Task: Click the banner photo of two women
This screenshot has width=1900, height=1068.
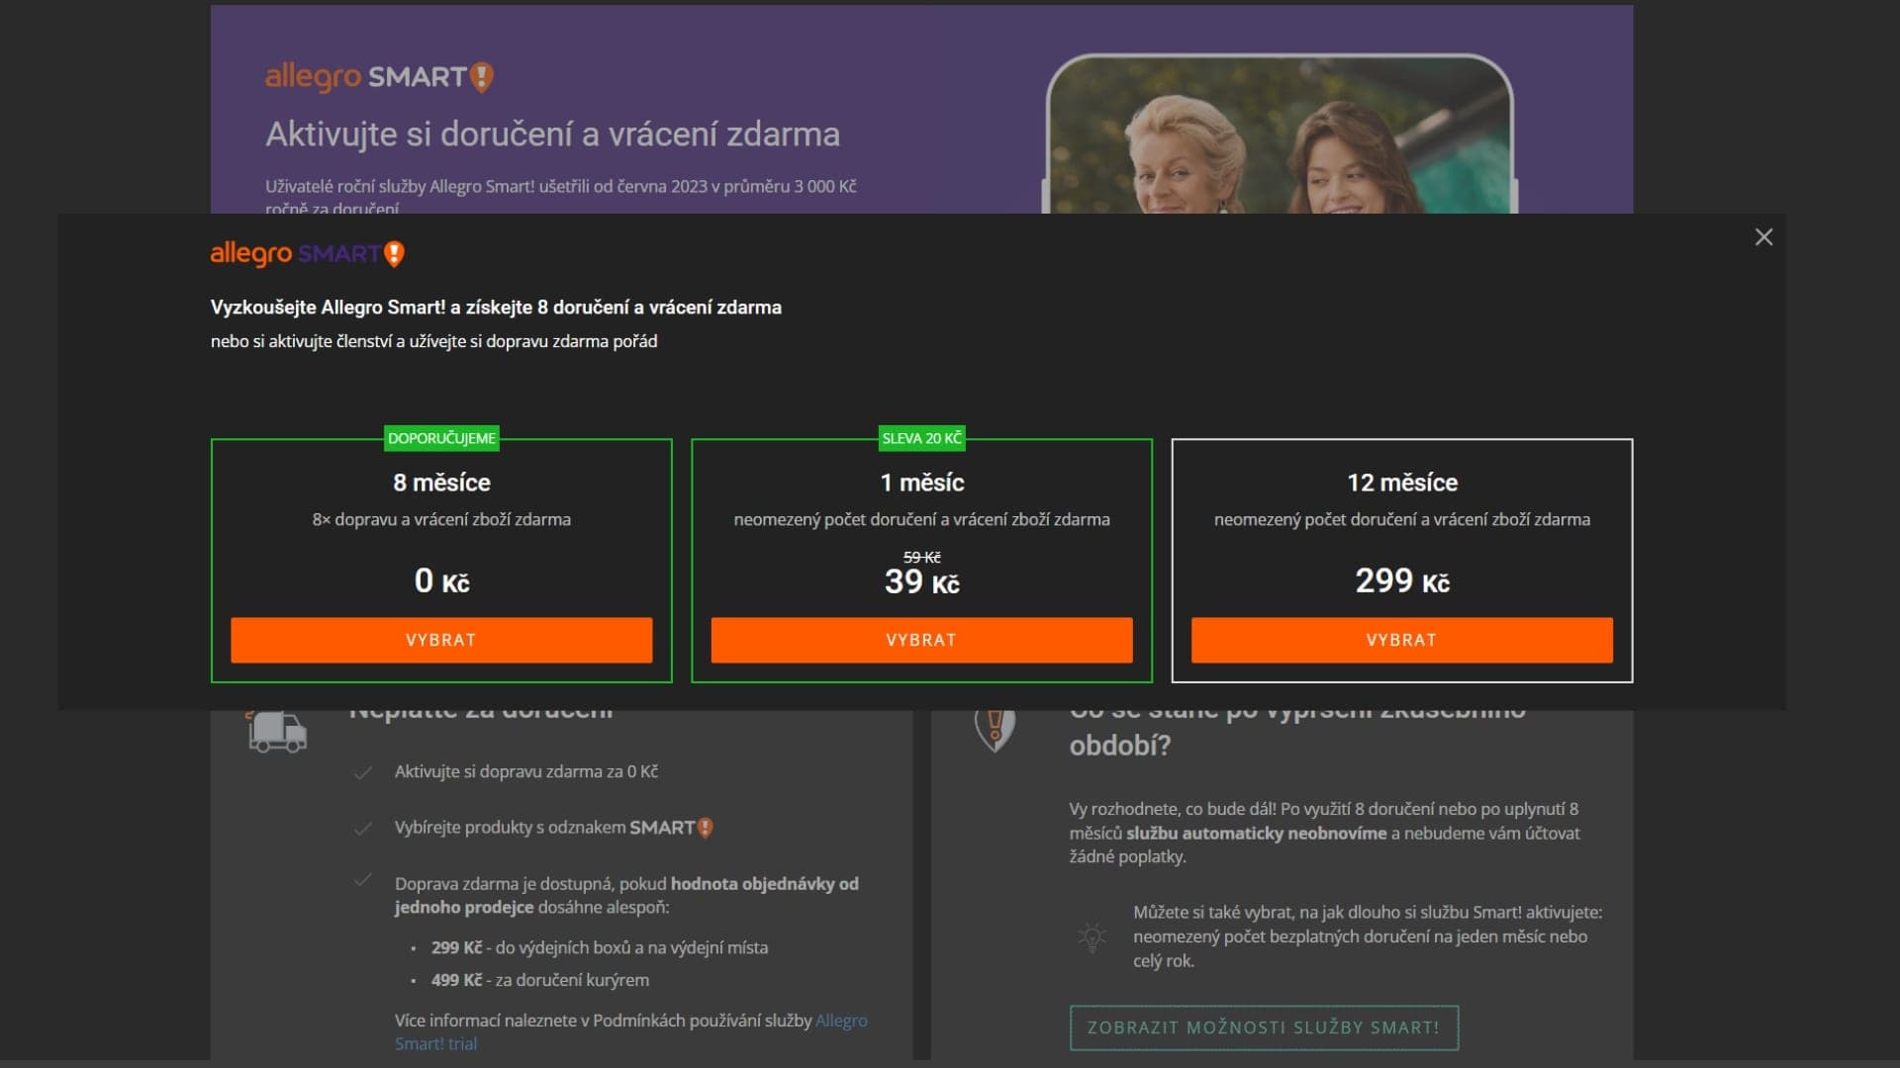Action: click(x=1280, y=133)
